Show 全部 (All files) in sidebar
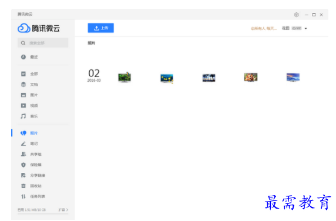336x221 pixels. 29,74
